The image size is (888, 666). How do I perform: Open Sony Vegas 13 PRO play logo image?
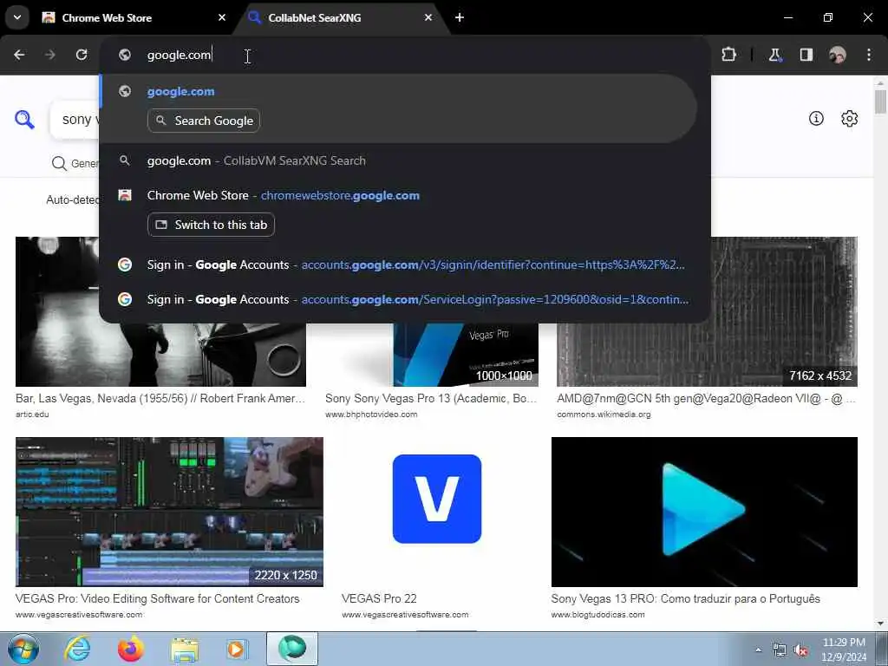click(704, 512)
